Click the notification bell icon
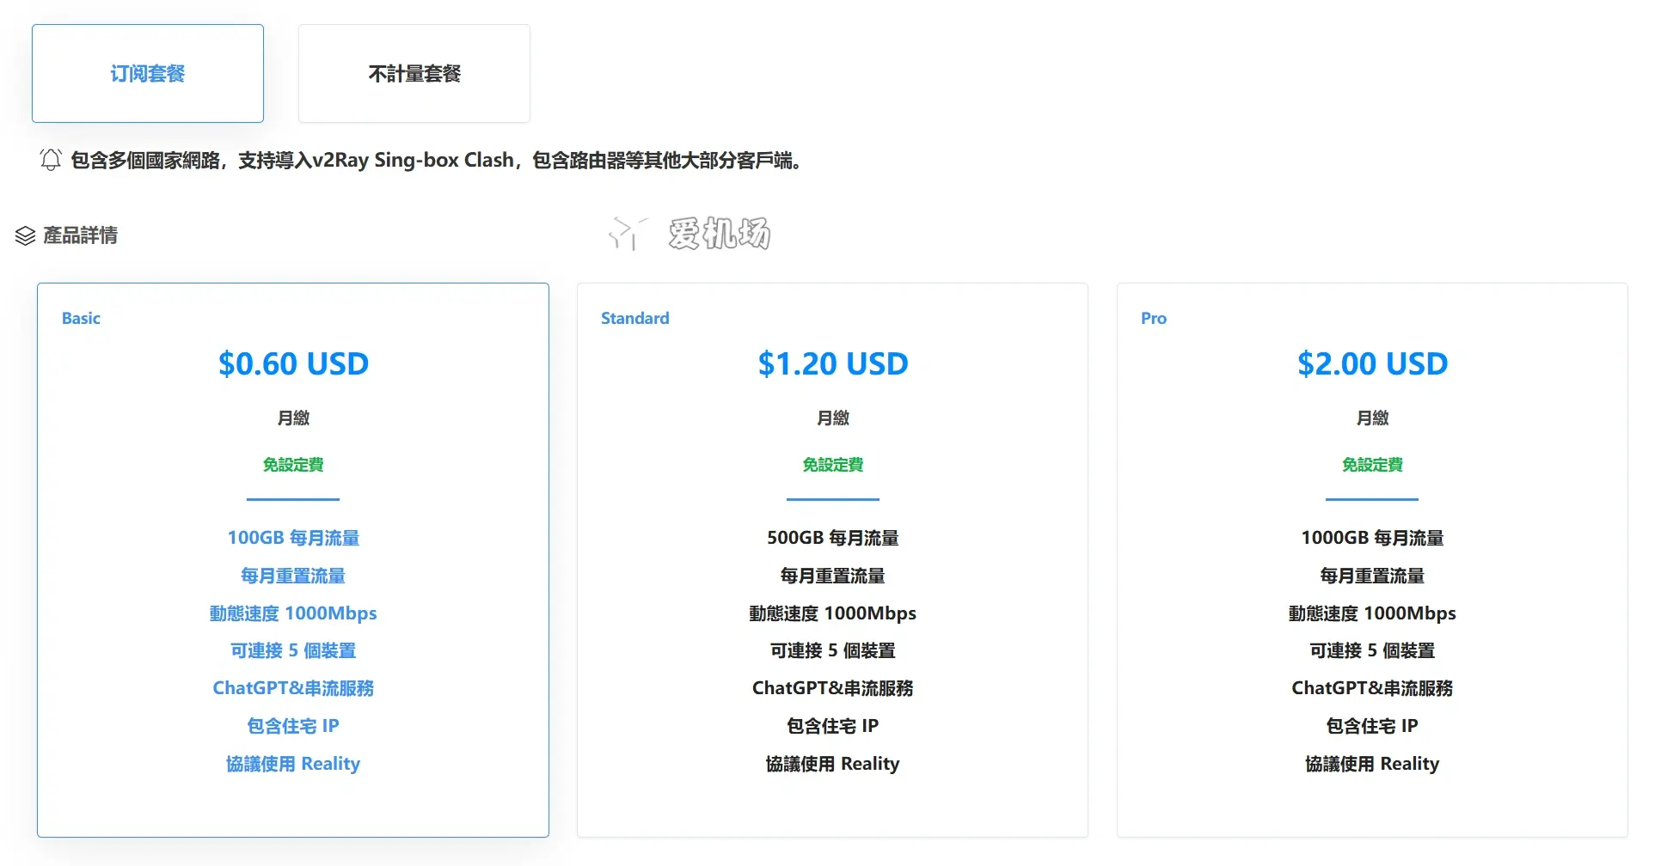Image resolution: width=1661 pixels, height=866 pixels. 51,160
